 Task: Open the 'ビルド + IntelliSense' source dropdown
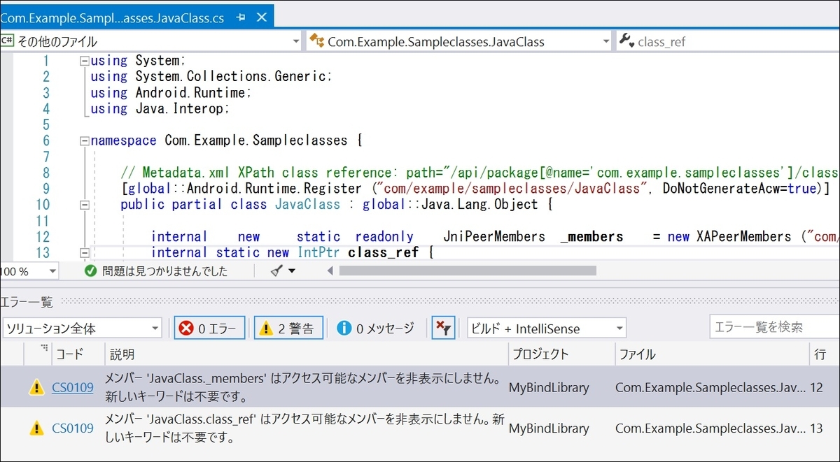point(547,328)
